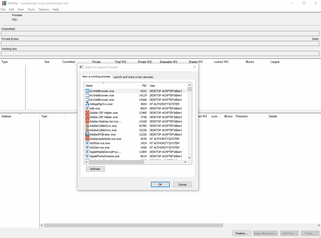Sort process list by PID column
Viewport: 321px width, 238px height.
(135, 86)
